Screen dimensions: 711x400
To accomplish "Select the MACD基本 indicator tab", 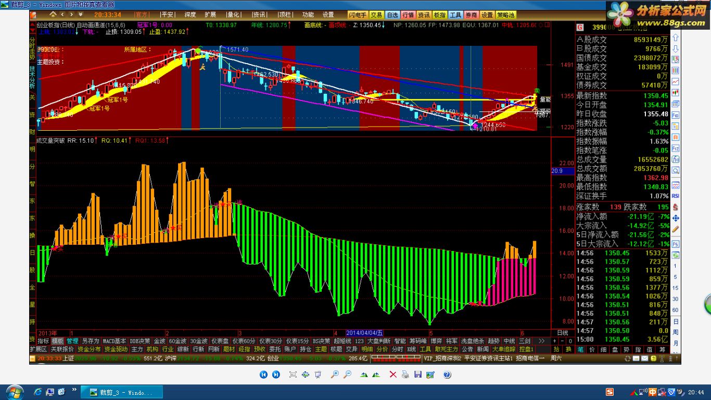I will [x=114, y=341].
